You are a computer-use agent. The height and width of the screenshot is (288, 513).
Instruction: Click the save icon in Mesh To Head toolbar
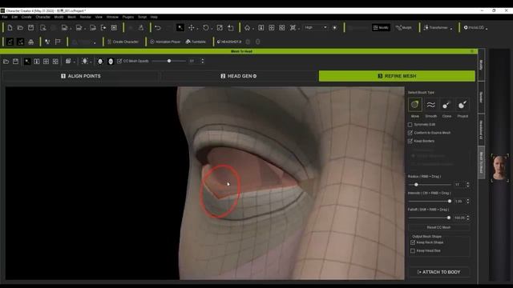click(x=15, y=62)
